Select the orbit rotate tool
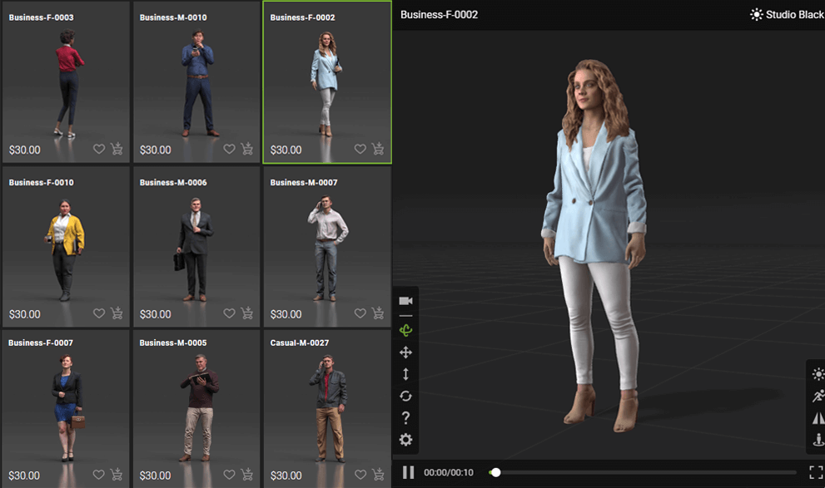 coord(405,330)
